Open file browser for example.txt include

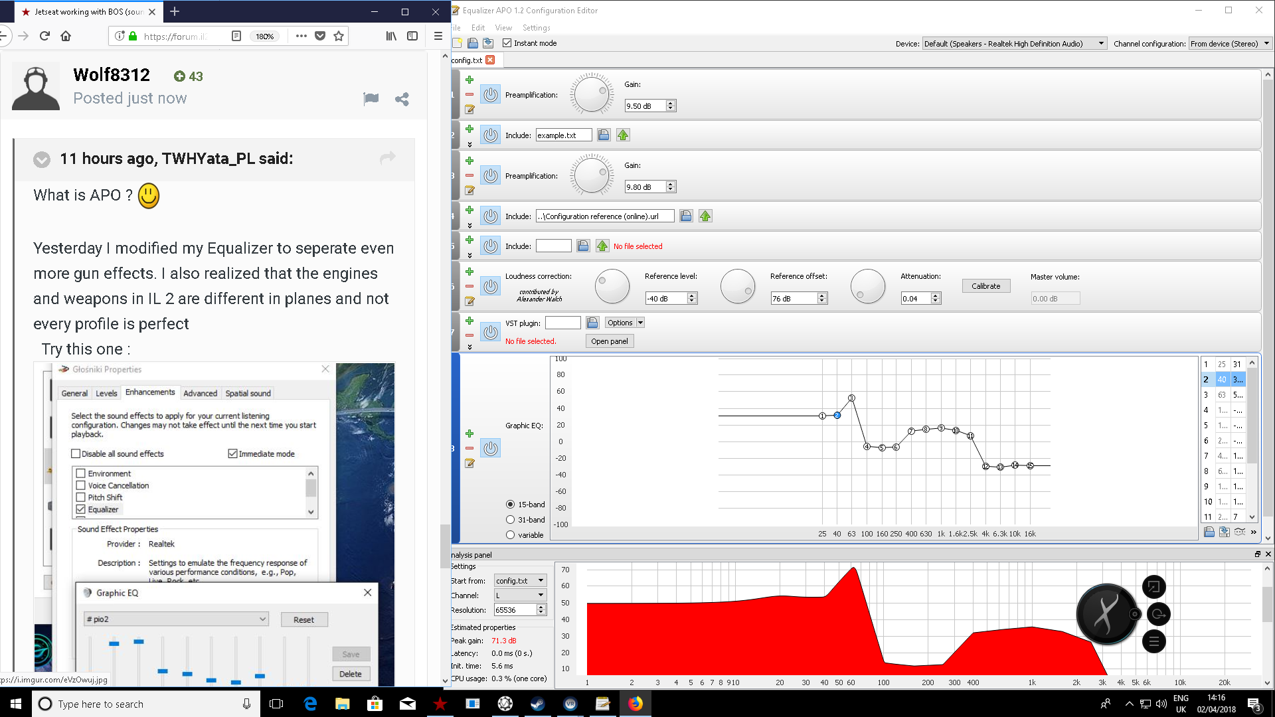(603, 135)
